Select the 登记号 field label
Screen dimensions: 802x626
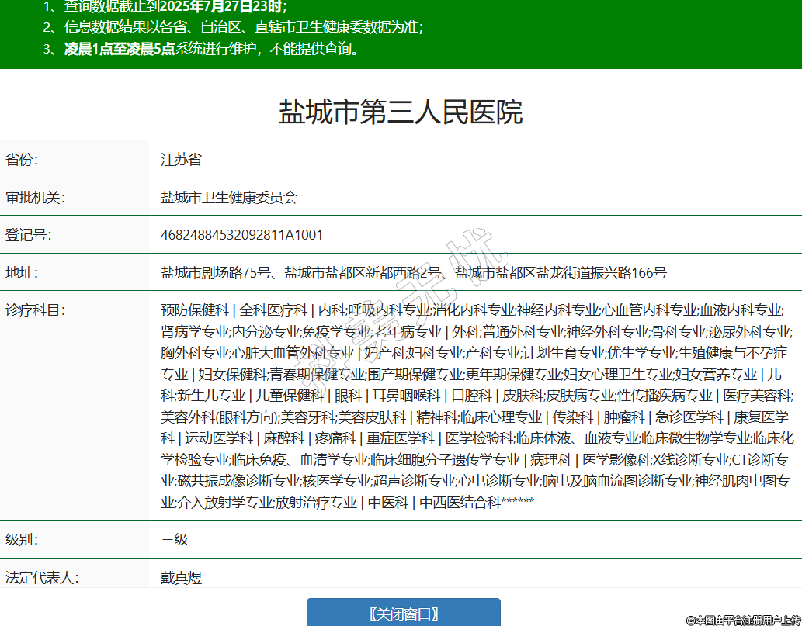pos(28,235)
